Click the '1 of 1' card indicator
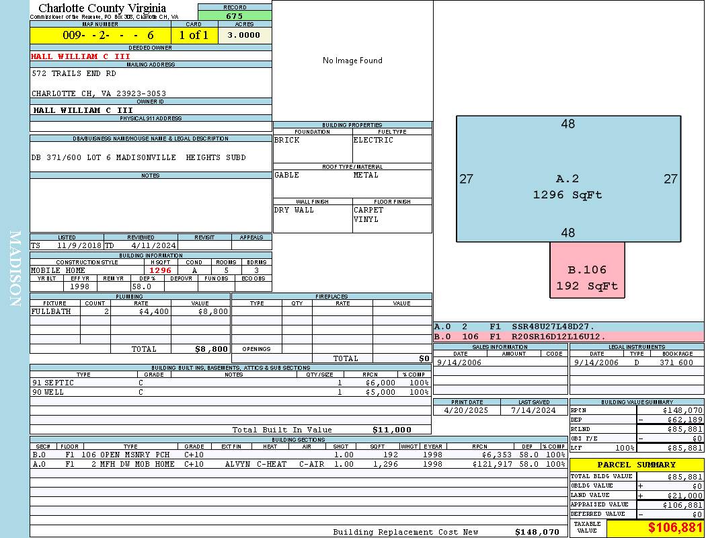 [x=194, y=36]
